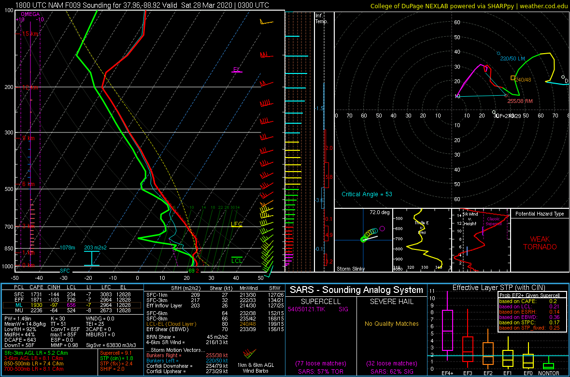
Task: Click the green LCL marker label
Action: (237, 261)
